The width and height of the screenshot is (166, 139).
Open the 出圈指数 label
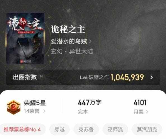[25, 77]
